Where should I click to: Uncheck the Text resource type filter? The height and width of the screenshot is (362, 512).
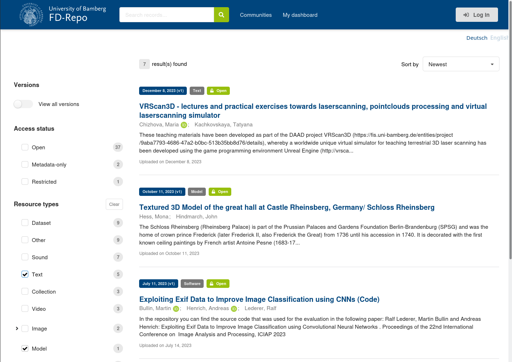(x=25, y=274)
